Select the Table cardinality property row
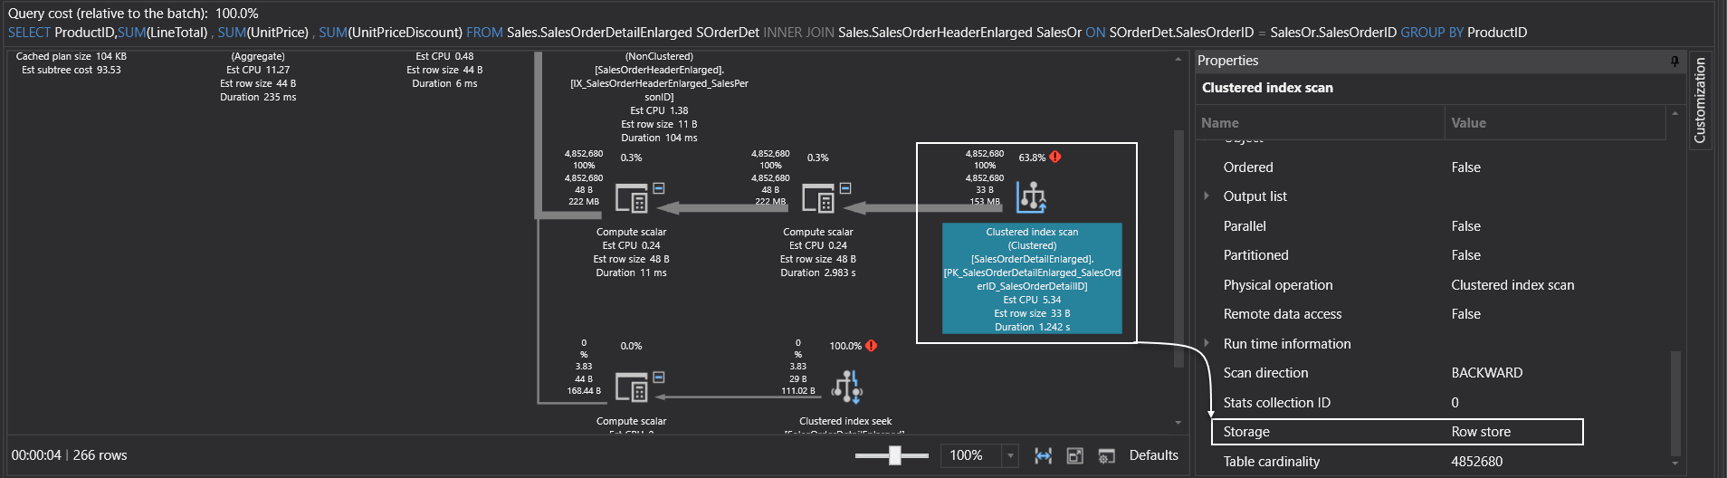The width and height of the screenshot is (1727, 478). tap(1432, 462)
